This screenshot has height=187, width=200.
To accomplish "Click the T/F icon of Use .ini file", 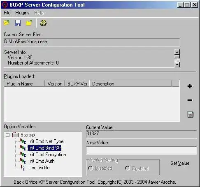I will point(23,168).
